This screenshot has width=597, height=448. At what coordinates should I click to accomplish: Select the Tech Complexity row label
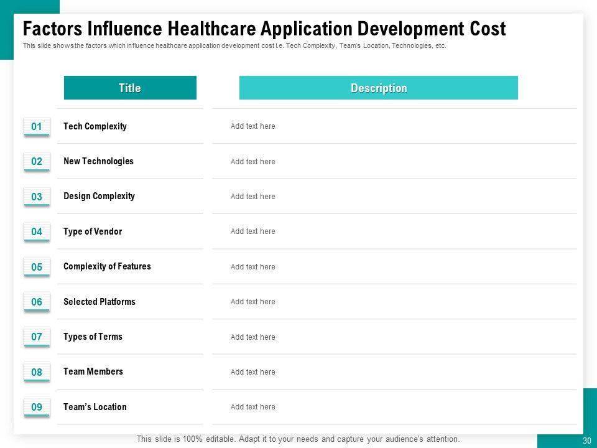coord(95,126)
